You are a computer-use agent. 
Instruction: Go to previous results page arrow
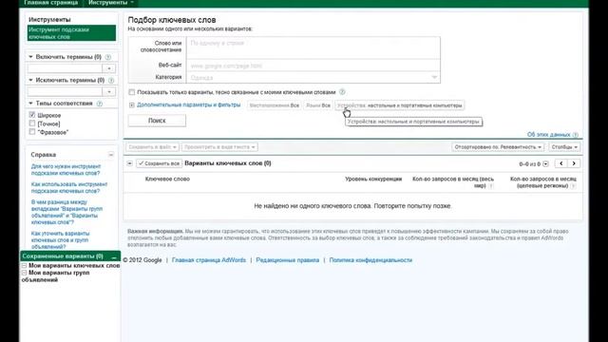tap(561, 163)
